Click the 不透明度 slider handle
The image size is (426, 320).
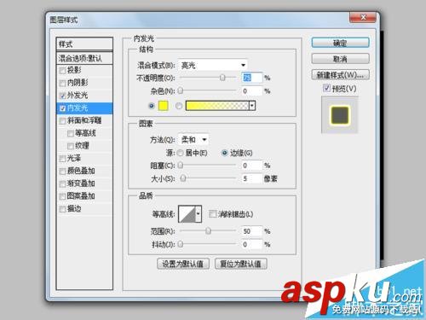pos(222,78)
